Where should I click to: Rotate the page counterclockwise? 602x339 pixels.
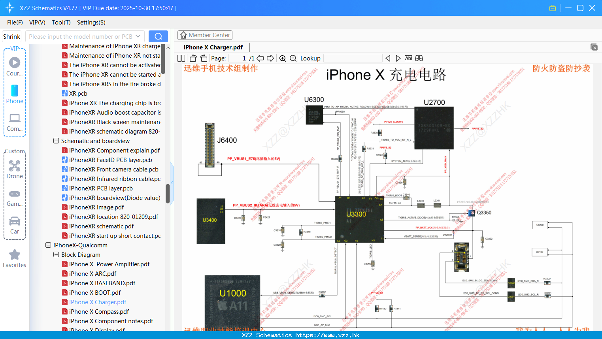click(x=193, y=58)
